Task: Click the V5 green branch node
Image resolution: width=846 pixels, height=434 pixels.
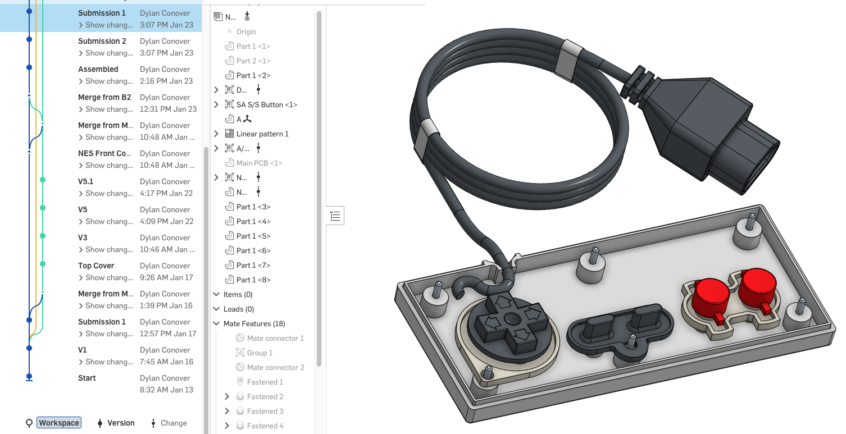Action: click(x=43, y=208)
